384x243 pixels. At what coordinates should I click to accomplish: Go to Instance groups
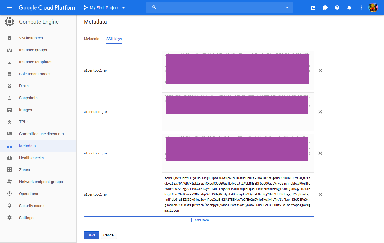click(33, 50)
